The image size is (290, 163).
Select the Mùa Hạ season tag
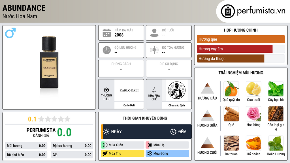167,145
